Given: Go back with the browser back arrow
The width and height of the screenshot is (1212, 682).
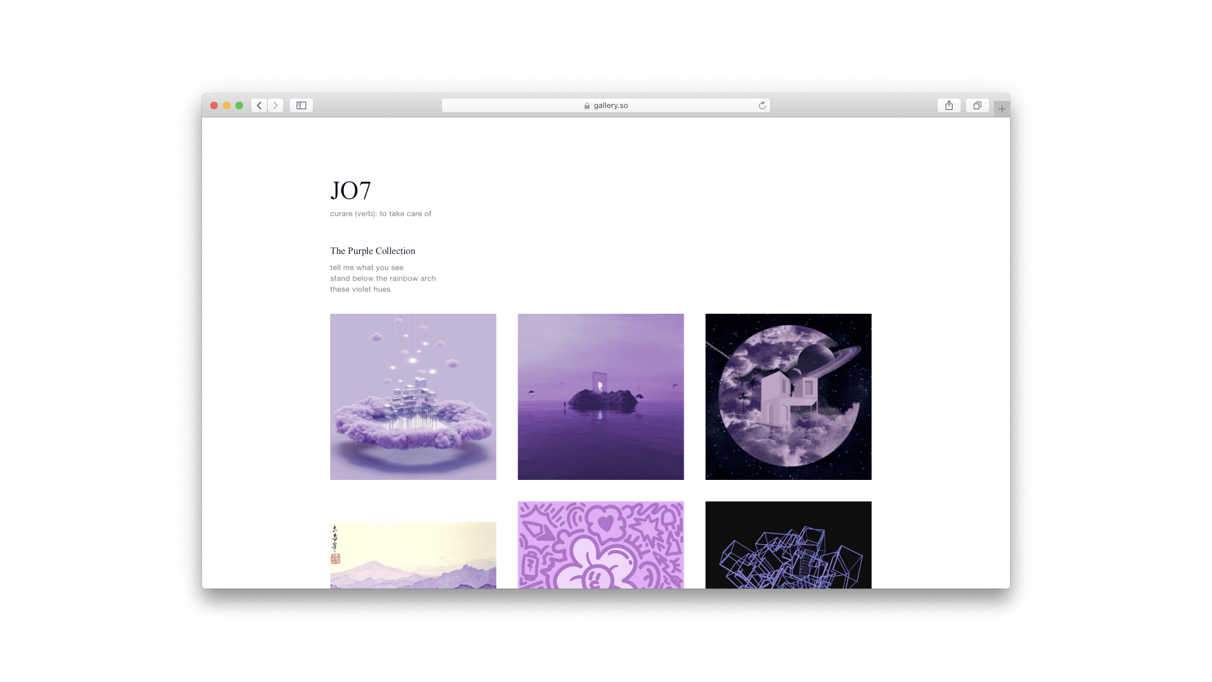Looking at the screenshot, I should coord(259,105).
